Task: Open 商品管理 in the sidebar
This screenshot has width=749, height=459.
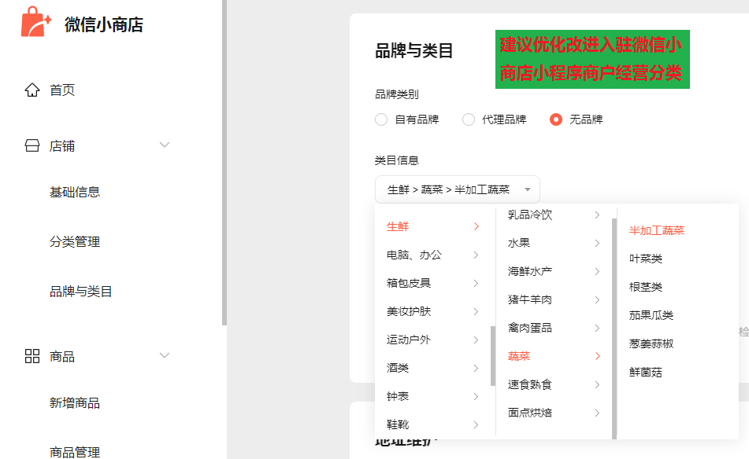Action: click(75, 452)
